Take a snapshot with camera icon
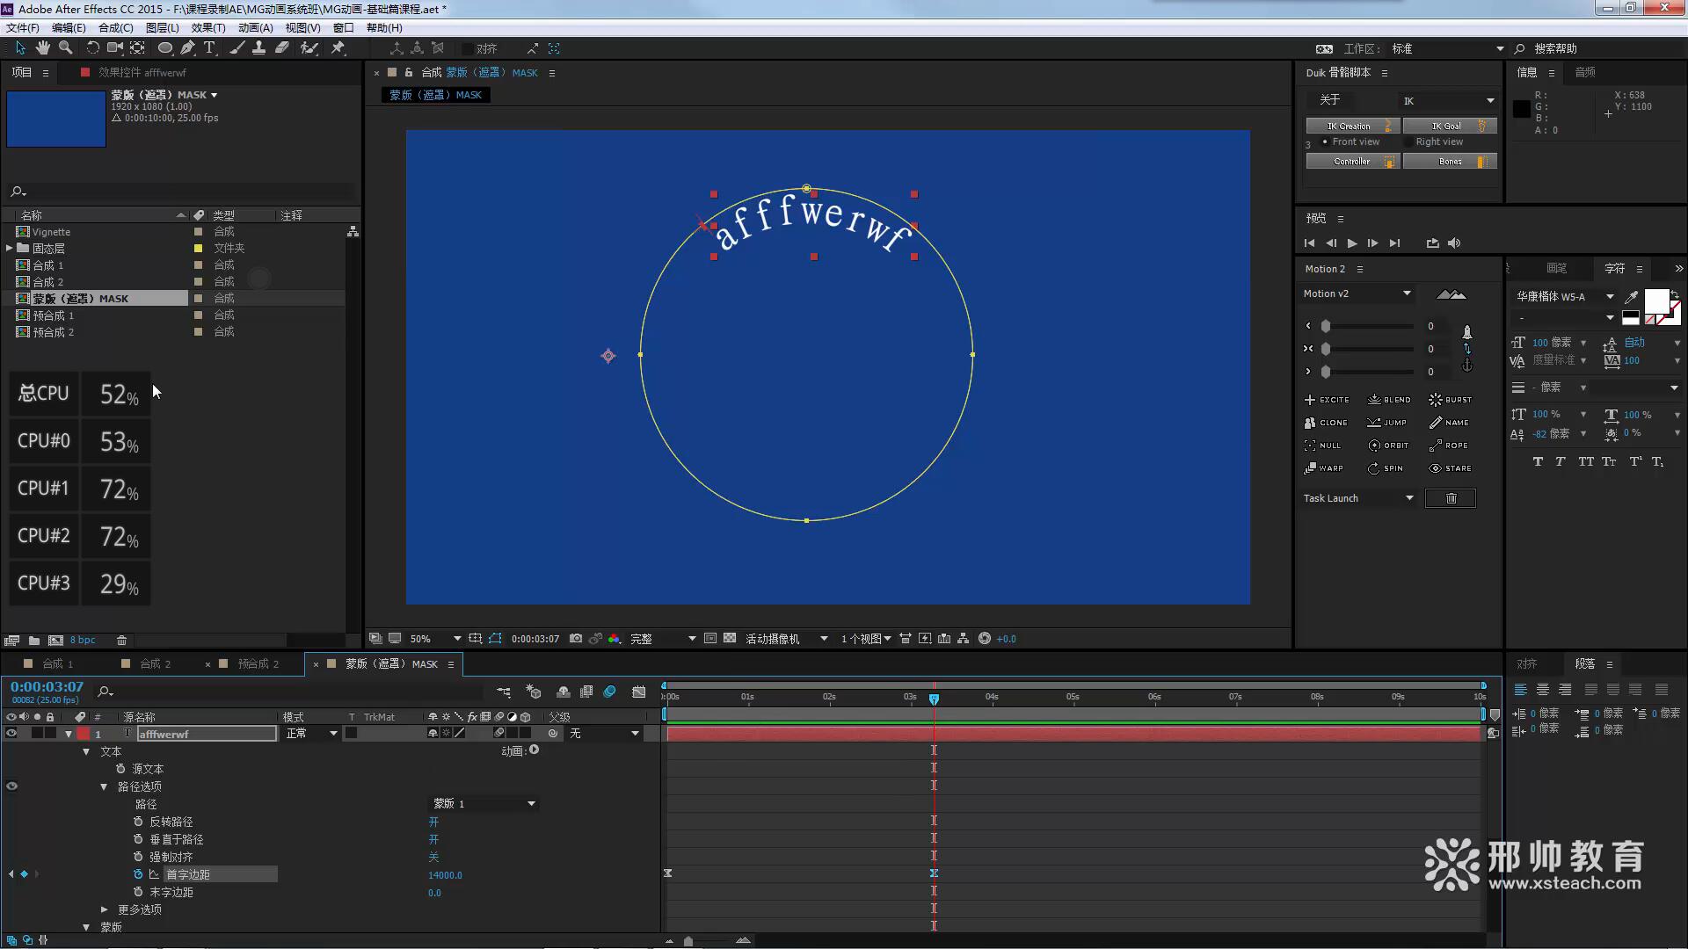The width and height of the screenshot is (1688, 949). click(x=576, y=639)
